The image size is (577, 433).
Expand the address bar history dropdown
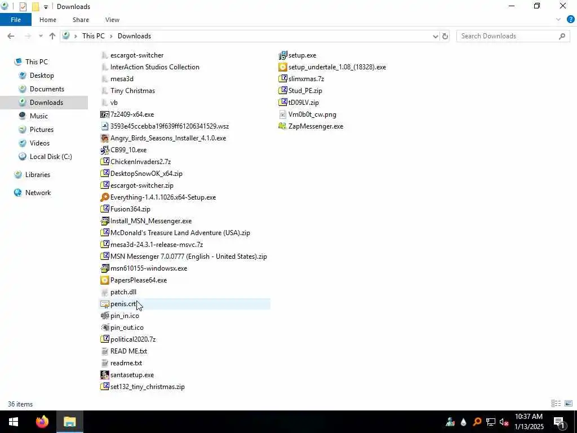(x=436, y=36)
